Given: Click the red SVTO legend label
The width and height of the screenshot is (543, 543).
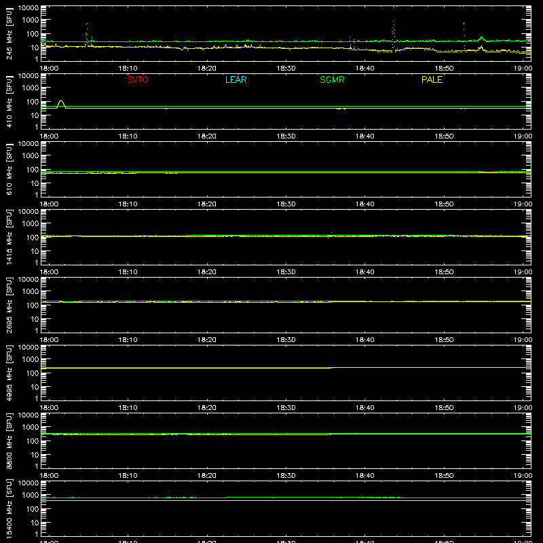Looking at the screenshot, I should pyautogui.click(x=138, y=79).
